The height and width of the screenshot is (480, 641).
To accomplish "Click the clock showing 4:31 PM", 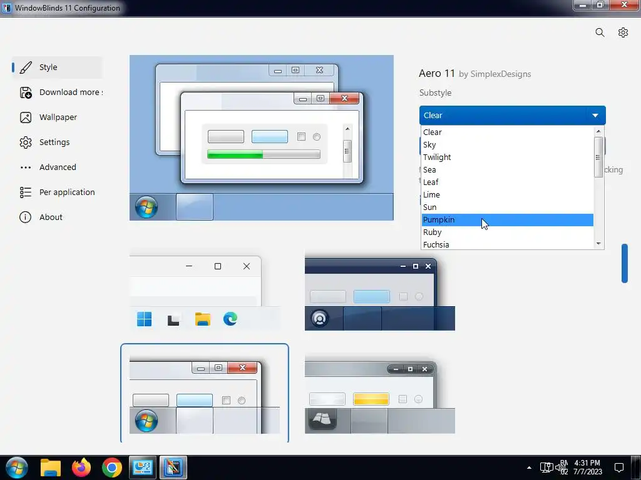I will [587, 463].
